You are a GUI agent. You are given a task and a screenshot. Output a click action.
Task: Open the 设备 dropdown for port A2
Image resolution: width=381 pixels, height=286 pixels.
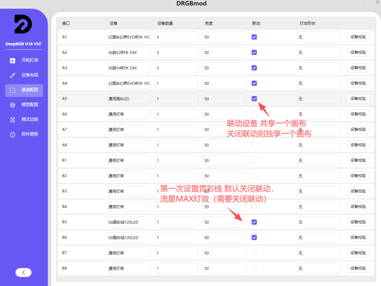129,52
